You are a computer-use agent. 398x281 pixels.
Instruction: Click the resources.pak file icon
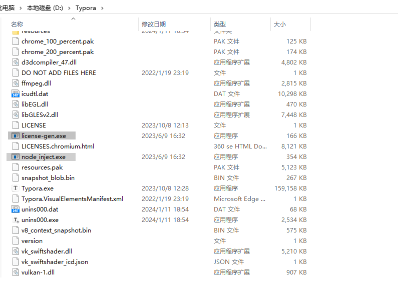(x=16, y=167)
